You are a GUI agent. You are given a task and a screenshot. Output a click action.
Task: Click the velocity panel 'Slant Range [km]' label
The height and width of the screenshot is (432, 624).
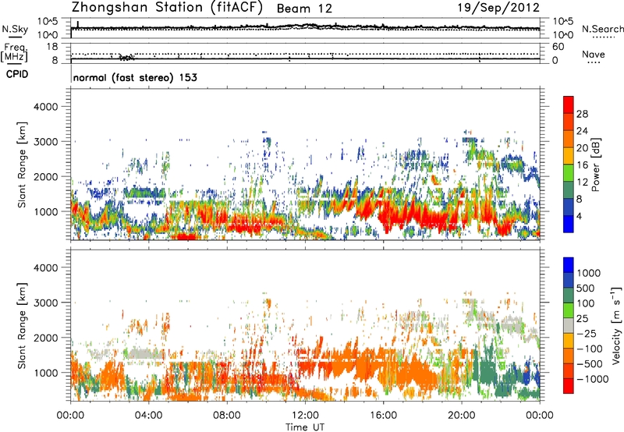22,326
